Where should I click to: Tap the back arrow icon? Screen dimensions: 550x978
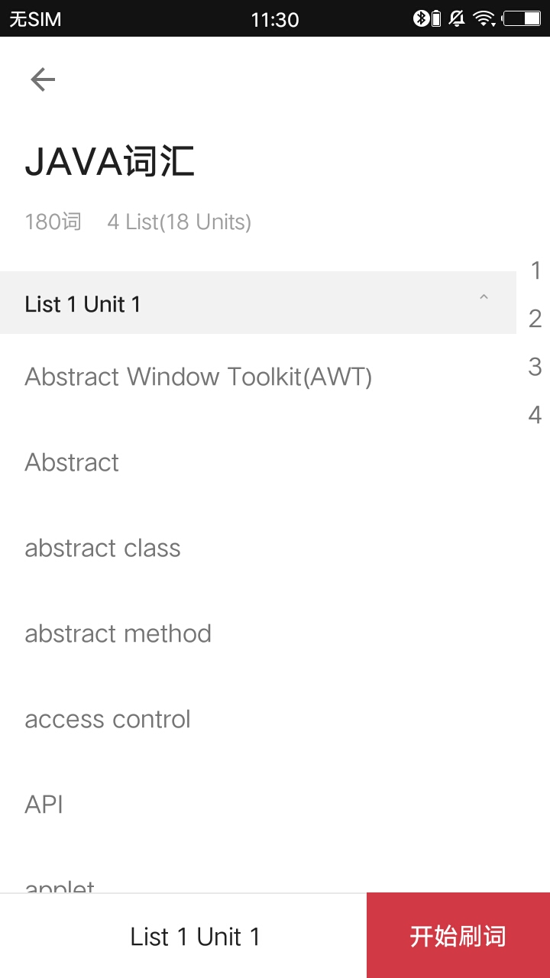pyautogui.click(x=43, y=79)
